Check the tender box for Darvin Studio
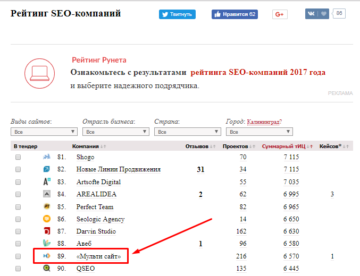 pos(18,231)
